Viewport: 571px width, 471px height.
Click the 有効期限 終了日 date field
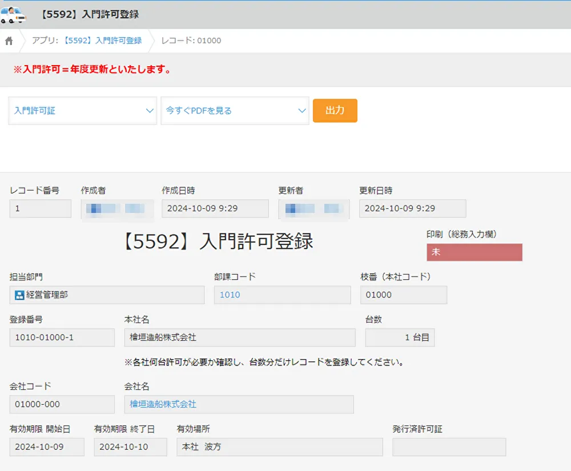point(130,447)
